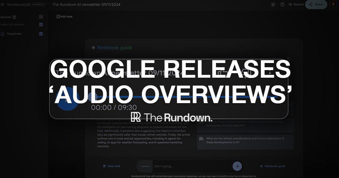This screenshot has height=178, width=339.
Task: Click the Add note icon
Action: coord(58,16)
